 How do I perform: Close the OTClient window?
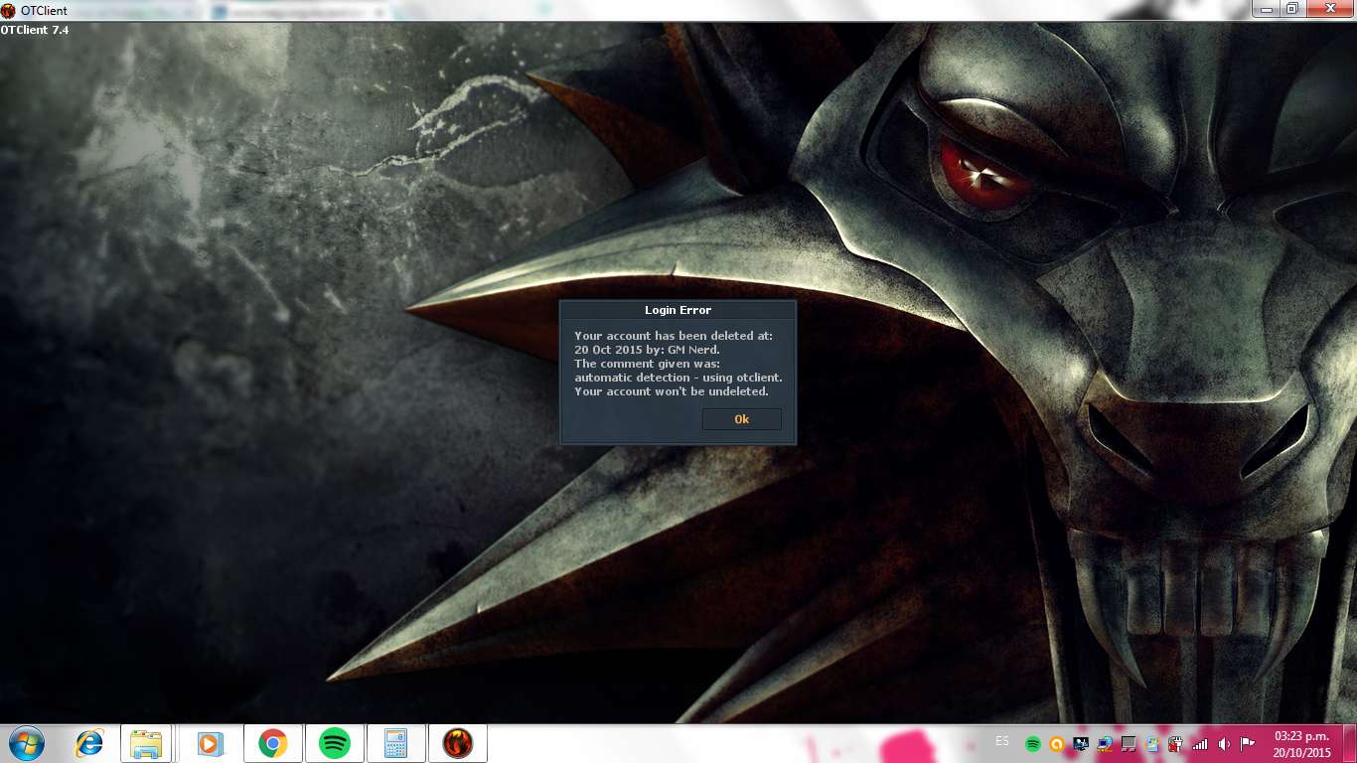(1329, 9)
